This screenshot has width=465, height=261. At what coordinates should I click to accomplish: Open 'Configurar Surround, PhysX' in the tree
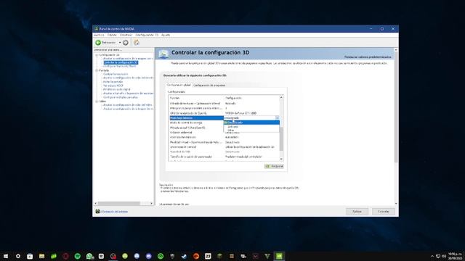[x=120, y=66]
